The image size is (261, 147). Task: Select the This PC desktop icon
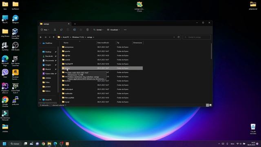tap(5, 19)
